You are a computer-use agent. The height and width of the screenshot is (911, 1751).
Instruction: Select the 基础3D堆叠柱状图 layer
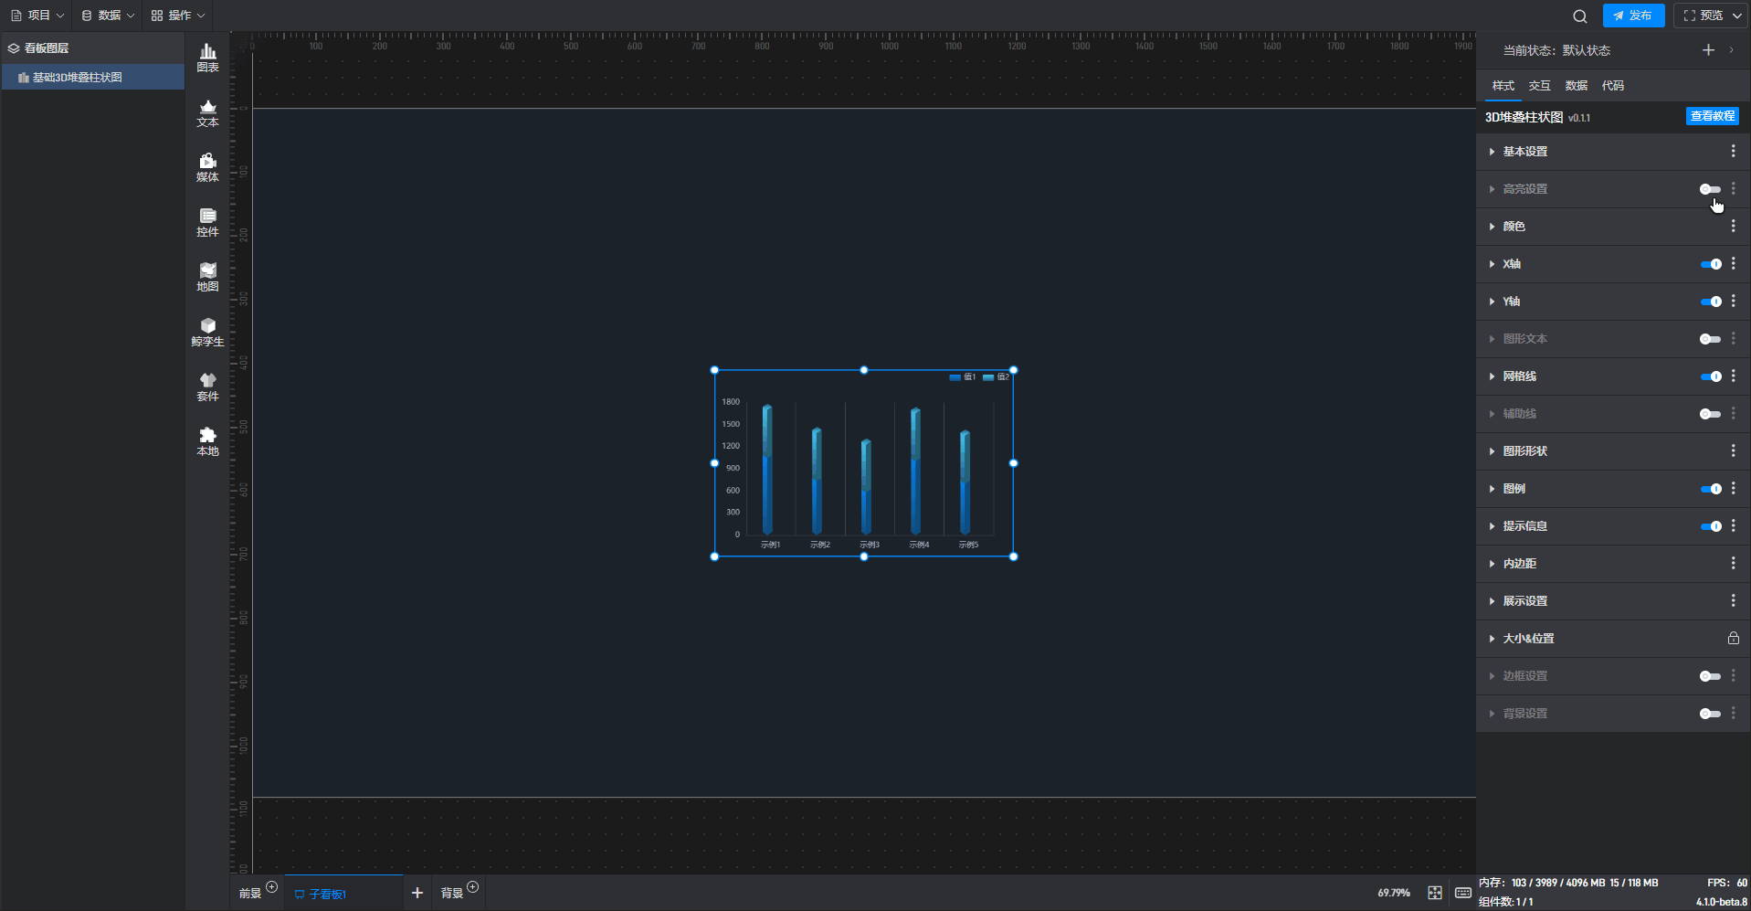(x=92, y=78)
